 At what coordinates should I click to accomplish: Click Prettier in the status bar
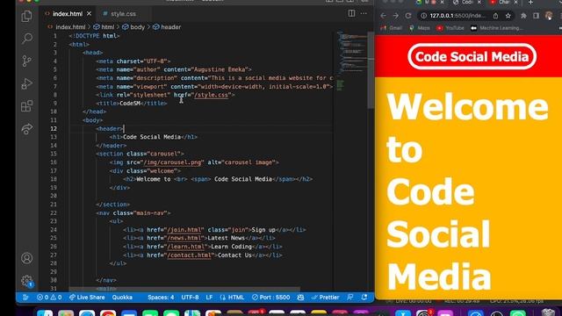click(326, 298)
